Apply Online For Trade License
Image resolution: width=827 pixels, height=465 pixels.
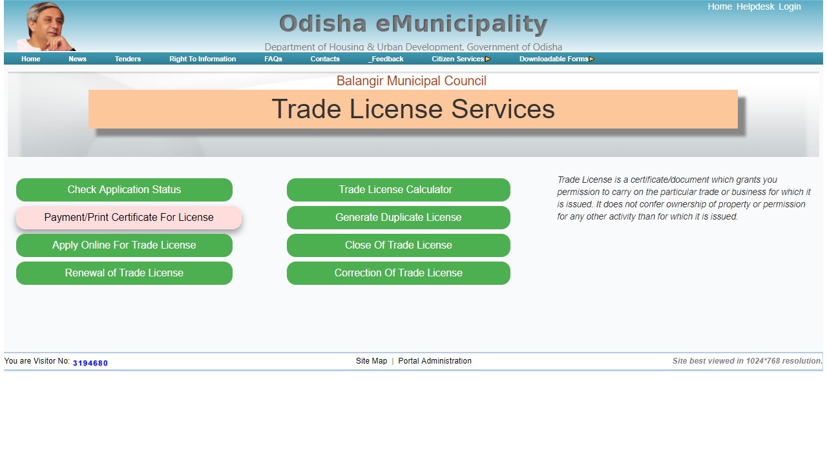pos(124,245)
